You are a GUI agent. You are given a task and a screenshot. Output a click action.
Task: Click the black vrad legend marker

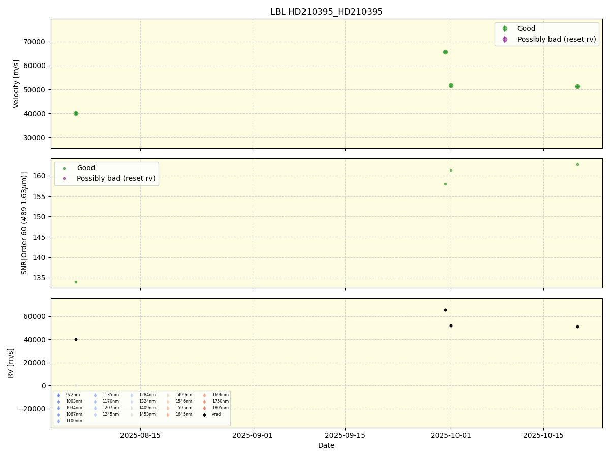[x=204, y=415]
